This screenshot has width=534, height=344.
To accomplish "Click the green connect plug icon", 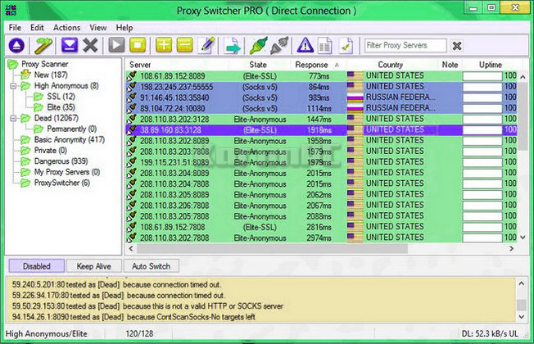I will click(x=259, y=45).
